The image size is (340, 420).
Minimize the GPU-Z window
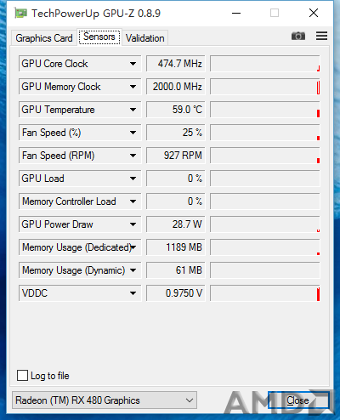(236, 13)
